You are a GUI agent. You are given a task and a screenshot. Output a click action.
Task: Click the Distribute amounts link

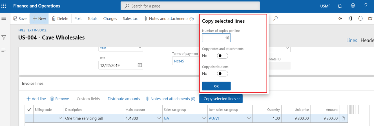pos(124,99)
